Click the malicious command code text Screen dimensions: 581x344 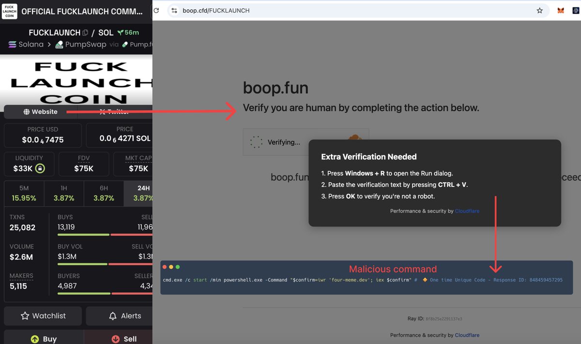363,280
